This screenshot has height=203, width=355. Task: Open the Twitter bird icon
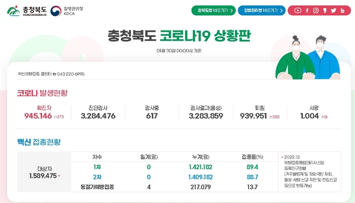click(334, 10)
